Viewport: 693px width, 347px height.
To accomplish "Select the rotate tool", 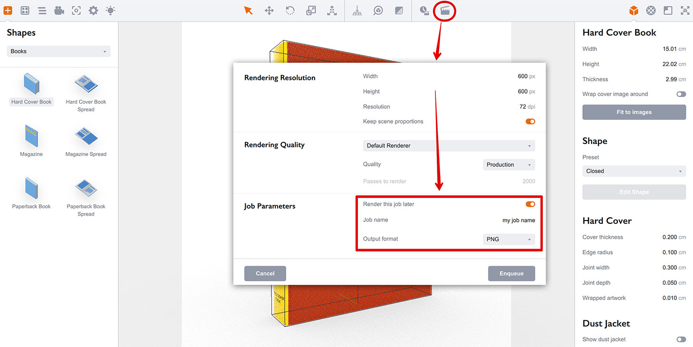I will point(290,10).
